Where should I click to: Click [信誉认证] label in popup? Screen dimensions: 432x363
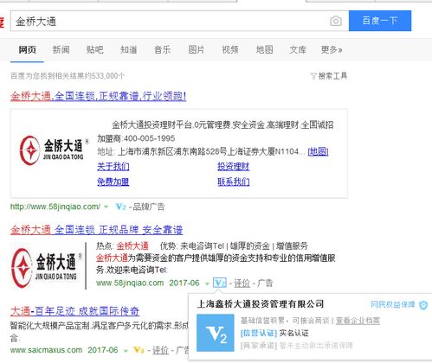click(x=259, y=334)
